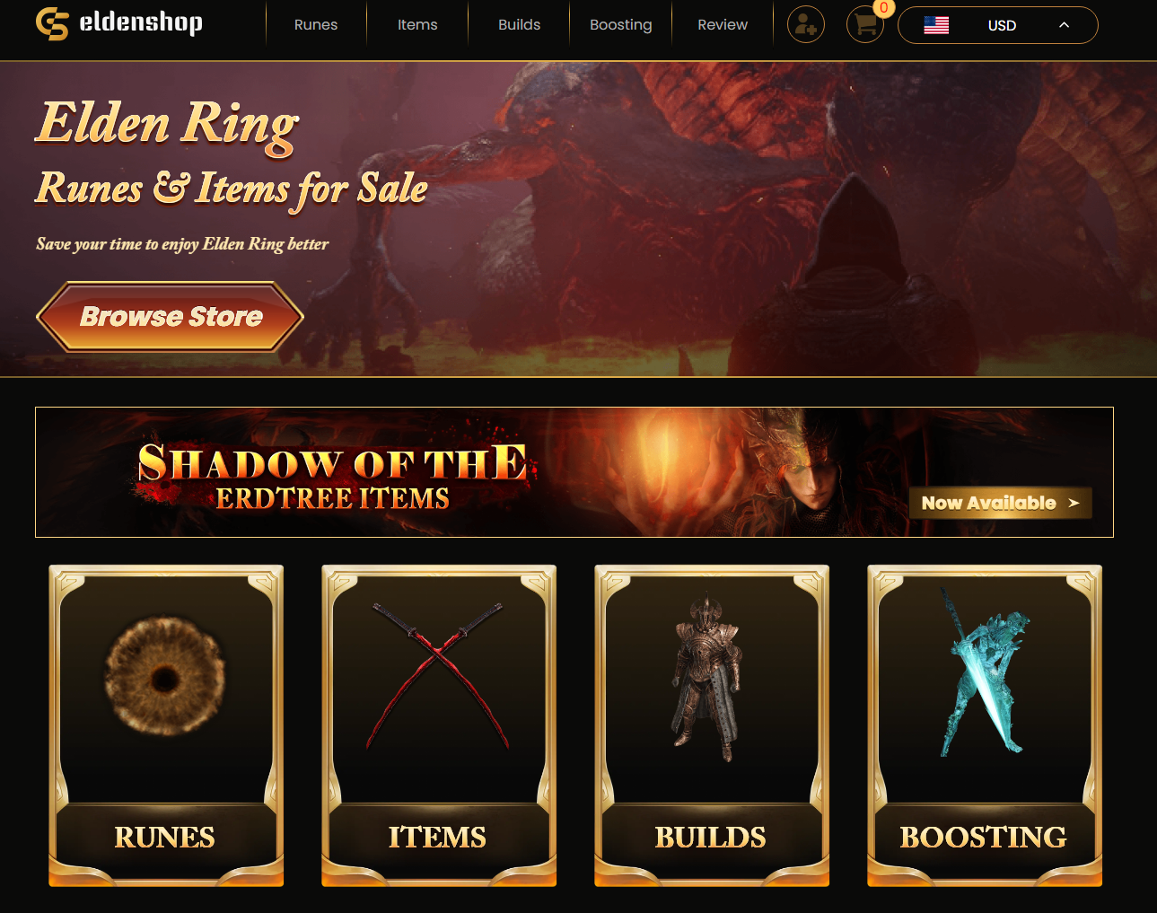Open the Shadow of the Erdtree banner
Screen dimensions: 1157x913
click(574, 472)
